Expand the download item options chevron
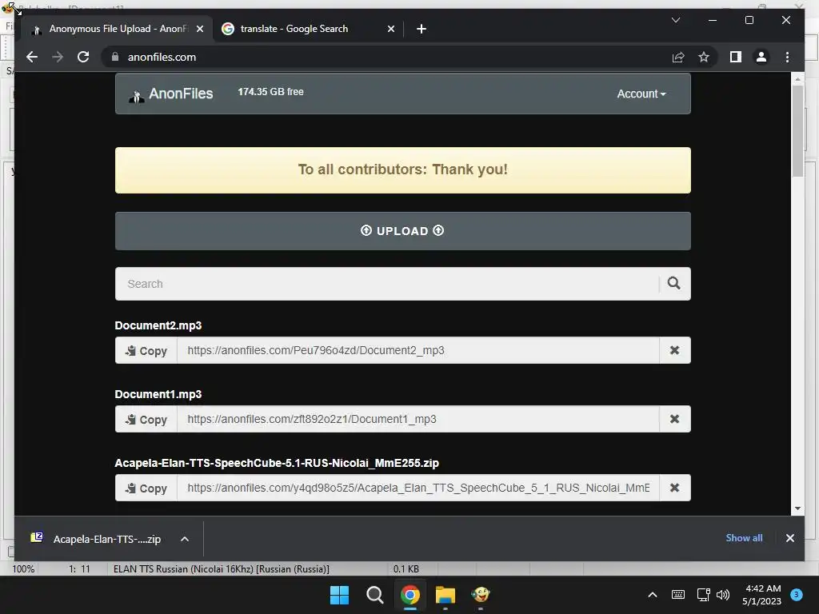 (x=185, y=539)
